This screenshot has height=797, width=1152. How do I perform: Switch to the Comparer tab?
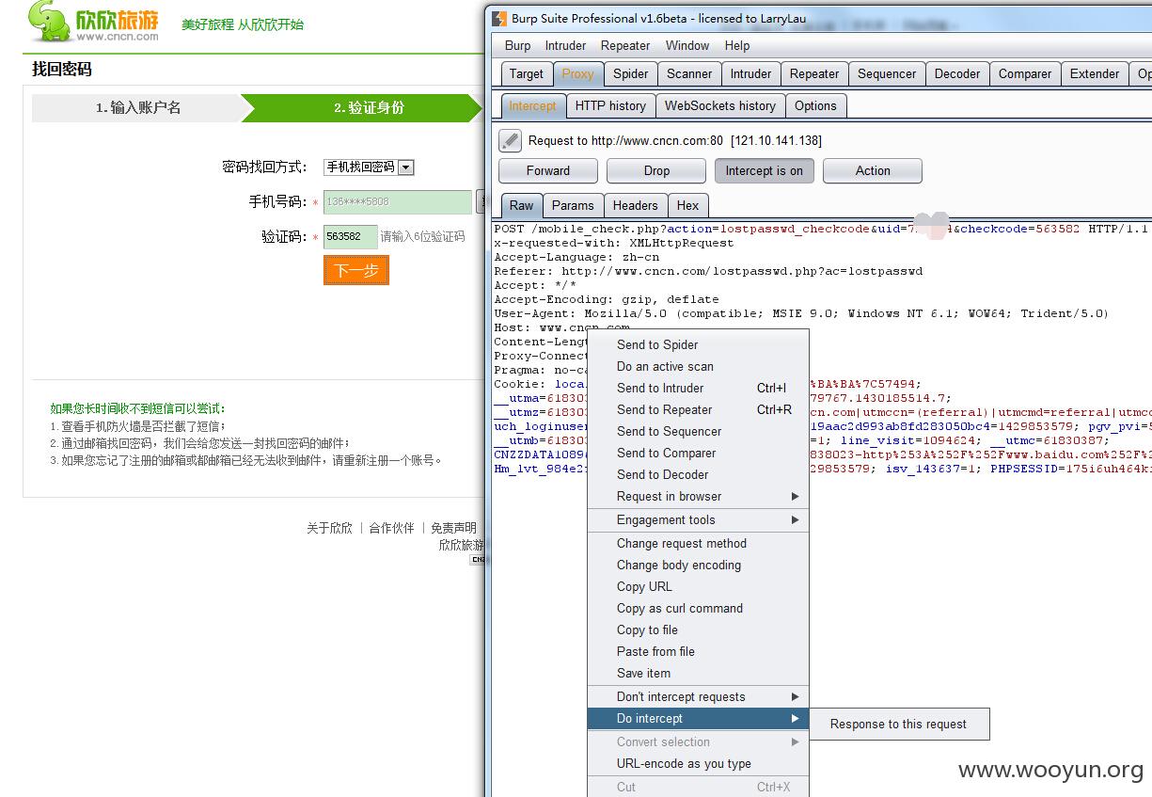[1025, 74]
